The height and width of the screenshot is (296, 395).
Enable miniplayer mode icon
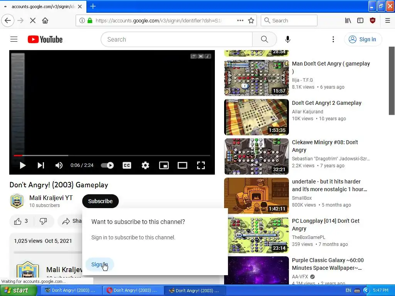click(164, 165)
